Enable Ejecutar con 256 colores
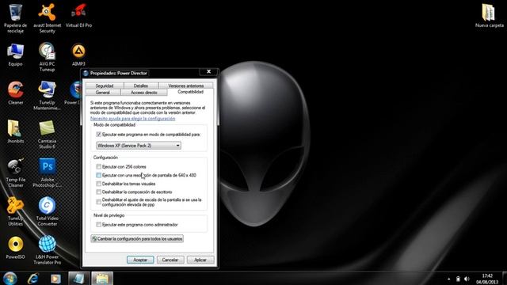The width and height of the screenshot is (507, 285). (98, 167)
